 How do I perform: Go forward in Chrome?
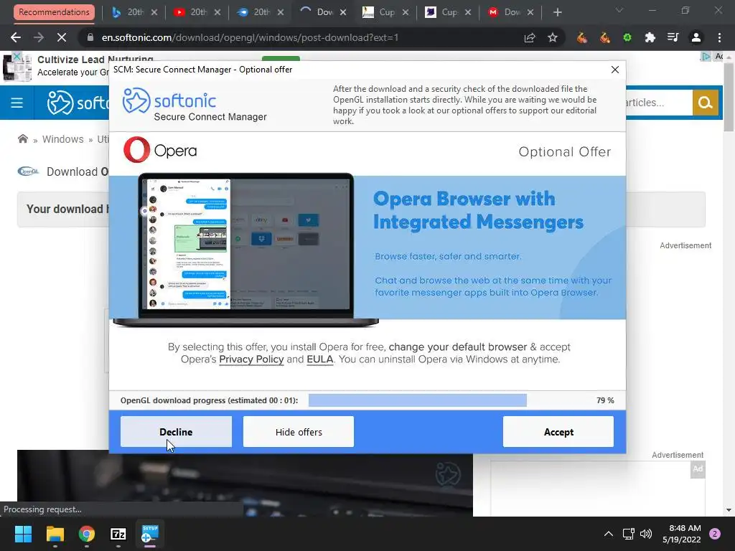click(x=39, y=37)
